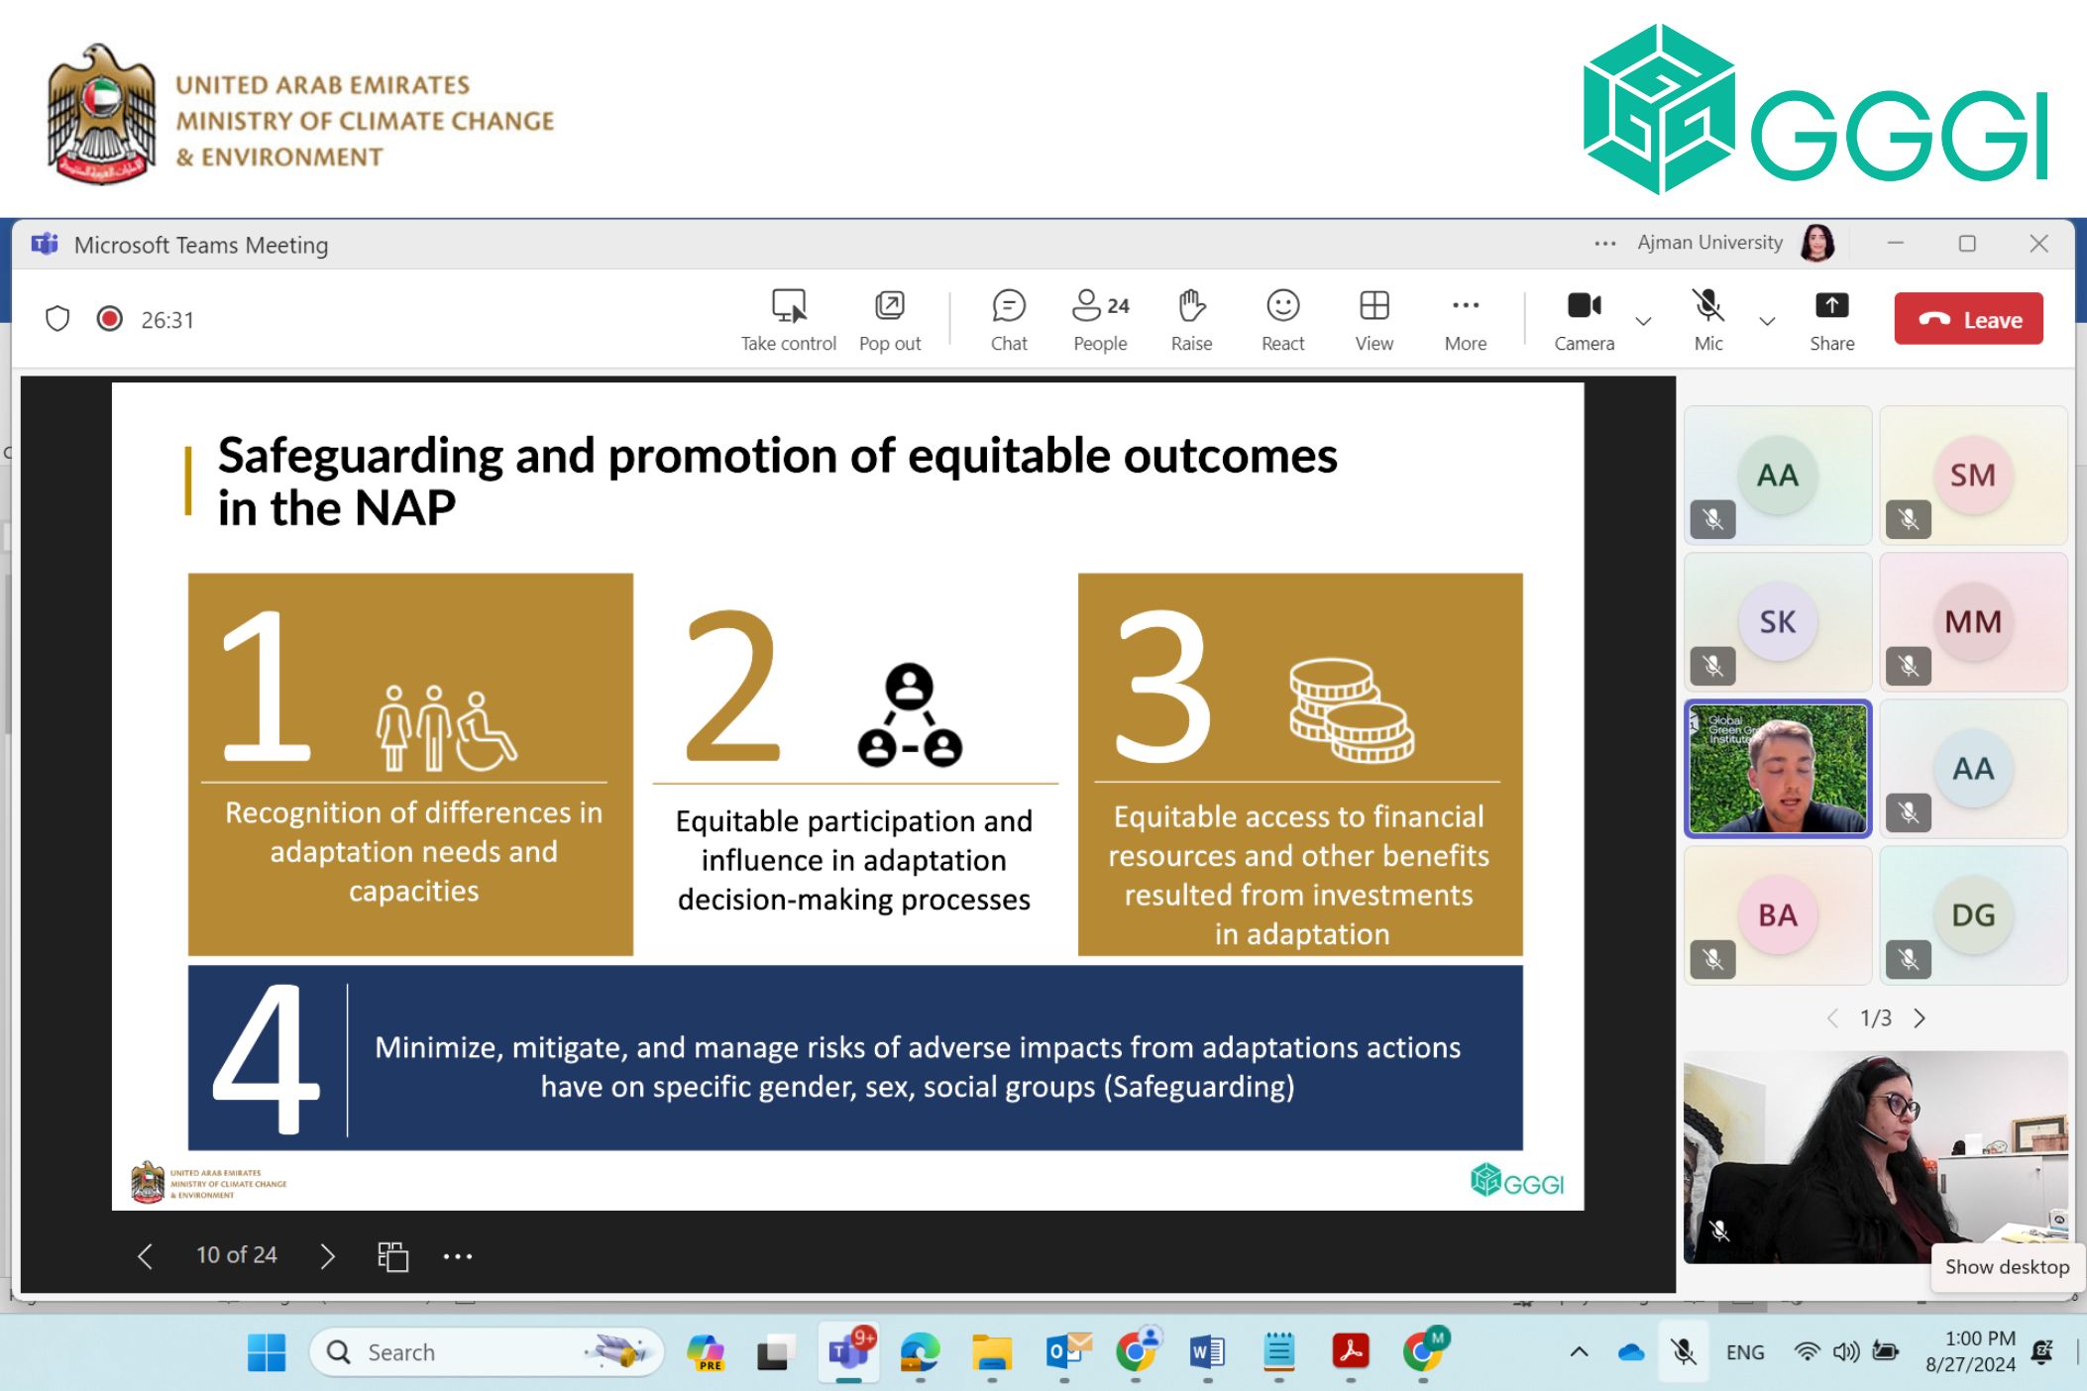This screenshot has height=1391, width=2087.
Task: Open the React emoji menu
Action: (x=1281, y=319)
